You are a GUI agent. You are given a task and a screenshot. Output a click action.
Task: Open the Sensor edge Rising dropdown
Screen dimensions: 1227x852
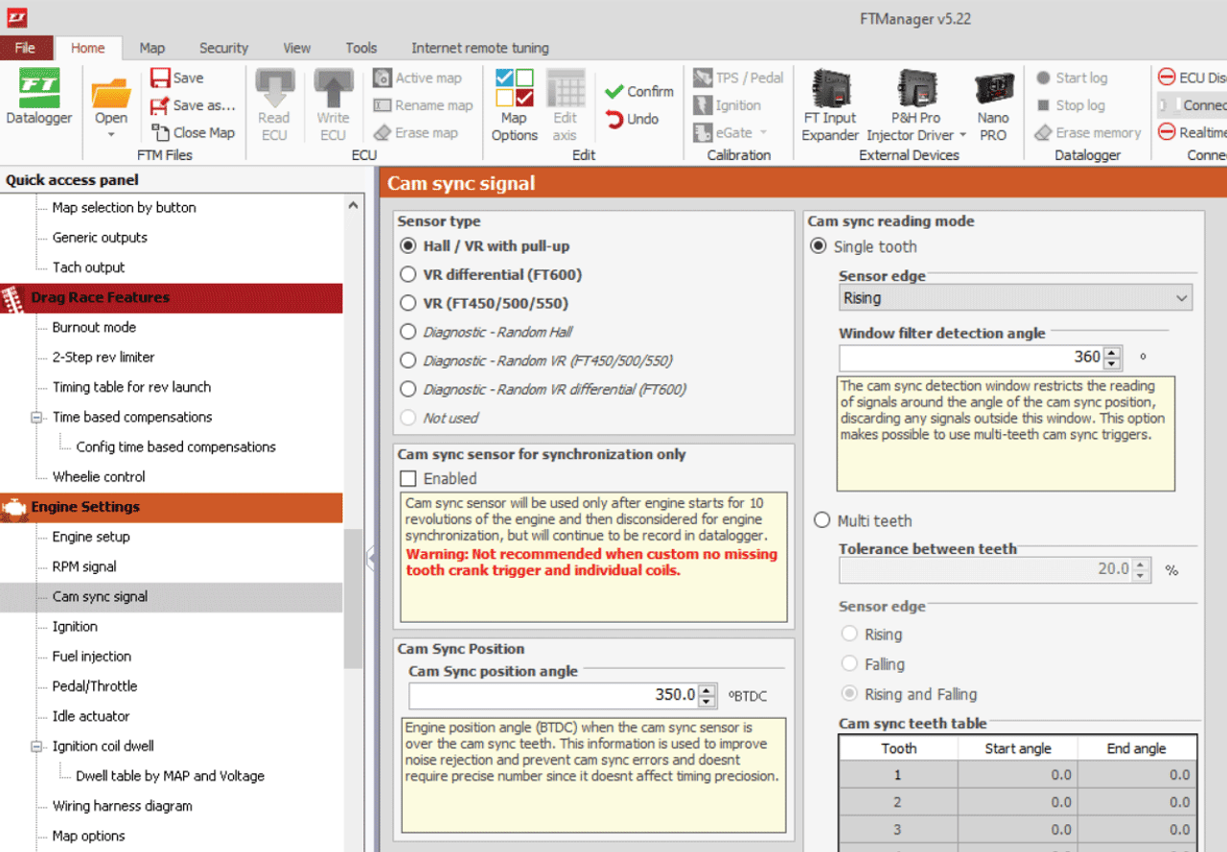point(1014,298)
